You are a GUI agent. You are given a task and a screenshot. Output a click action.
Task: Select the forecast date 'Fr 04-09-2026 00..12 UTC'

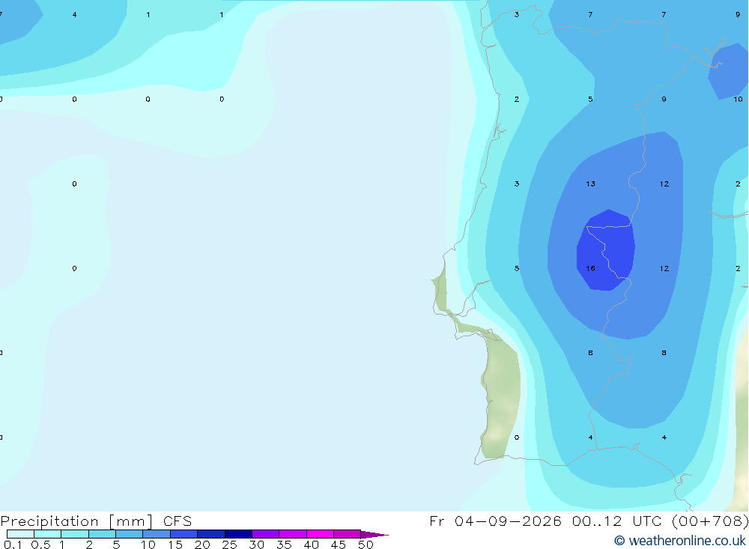click(549, 521)
